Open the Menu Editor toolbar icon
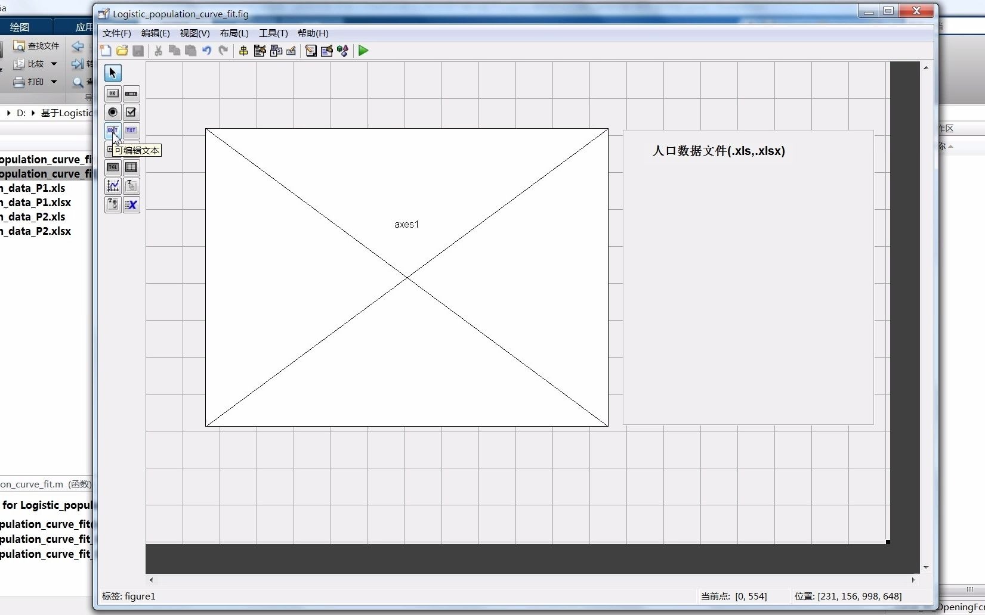Viewport: 985px width, 615px height. point(260,51)
